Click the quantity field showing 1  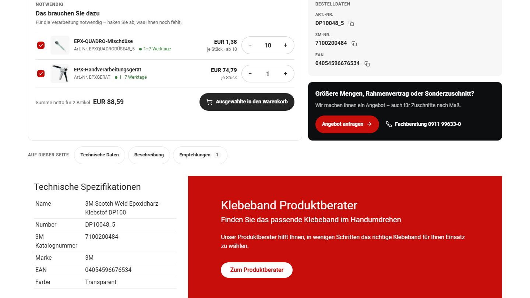point(268,74)
